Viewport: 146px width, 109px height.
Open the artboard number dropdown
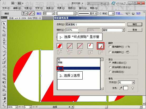tap(30, 107)
